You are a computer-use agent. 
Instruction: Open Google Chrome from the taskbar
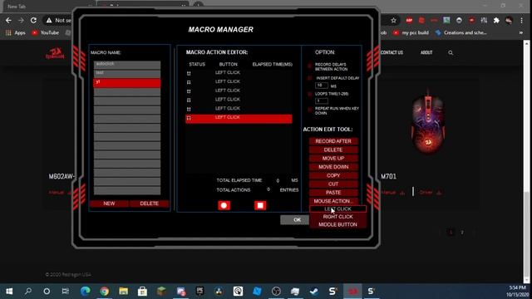pyautogui.click(x=105, y=292)
